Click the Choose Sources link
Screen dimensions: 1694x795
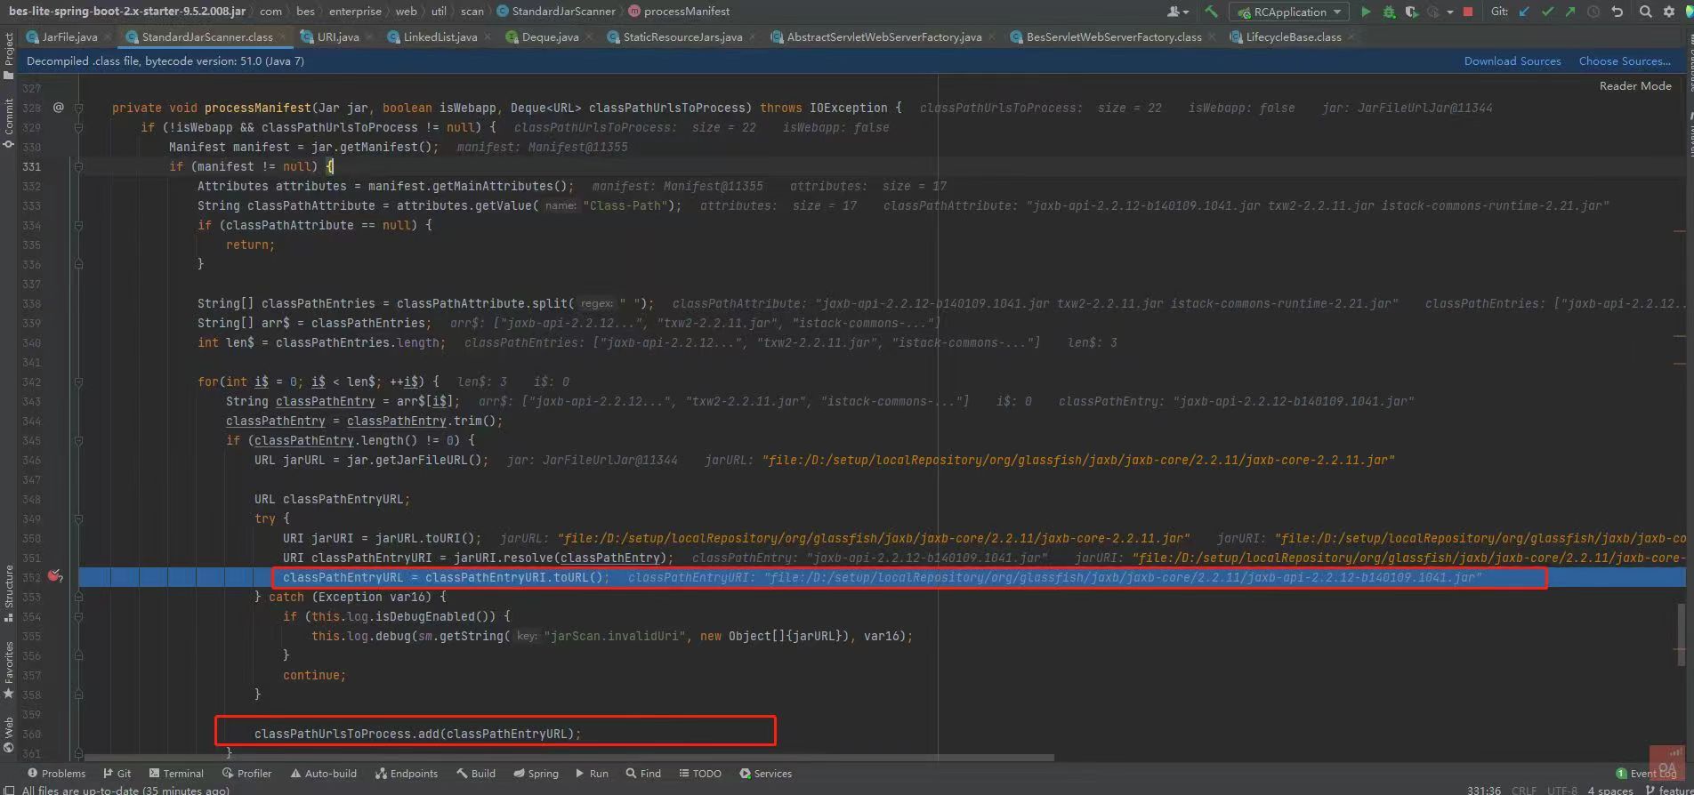[x=1624, y=61]
